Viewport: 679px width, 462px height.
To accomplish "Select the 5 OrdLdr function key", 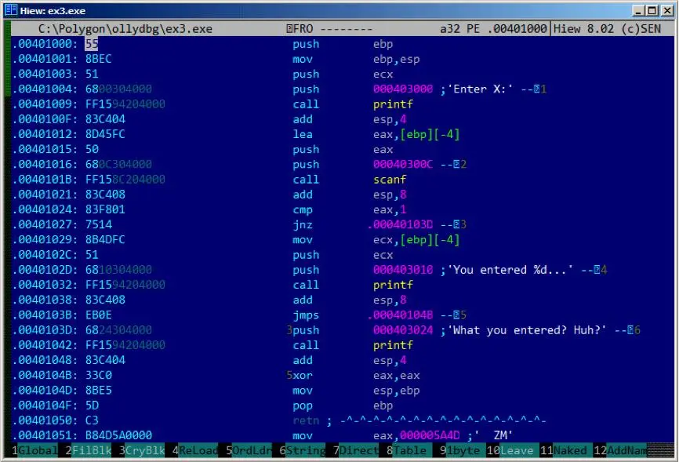I will pyautogui.click(x=249, y=451).
